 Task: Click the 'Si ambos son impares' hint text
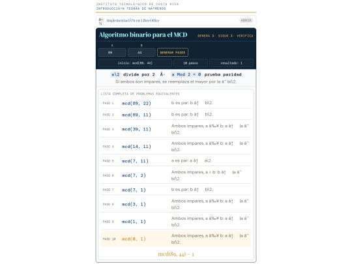pos(176,81)
